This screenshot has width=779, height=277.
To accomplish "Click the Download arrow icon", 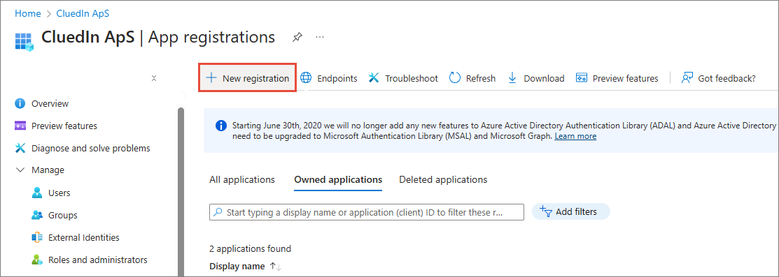I will coord(513,78).
